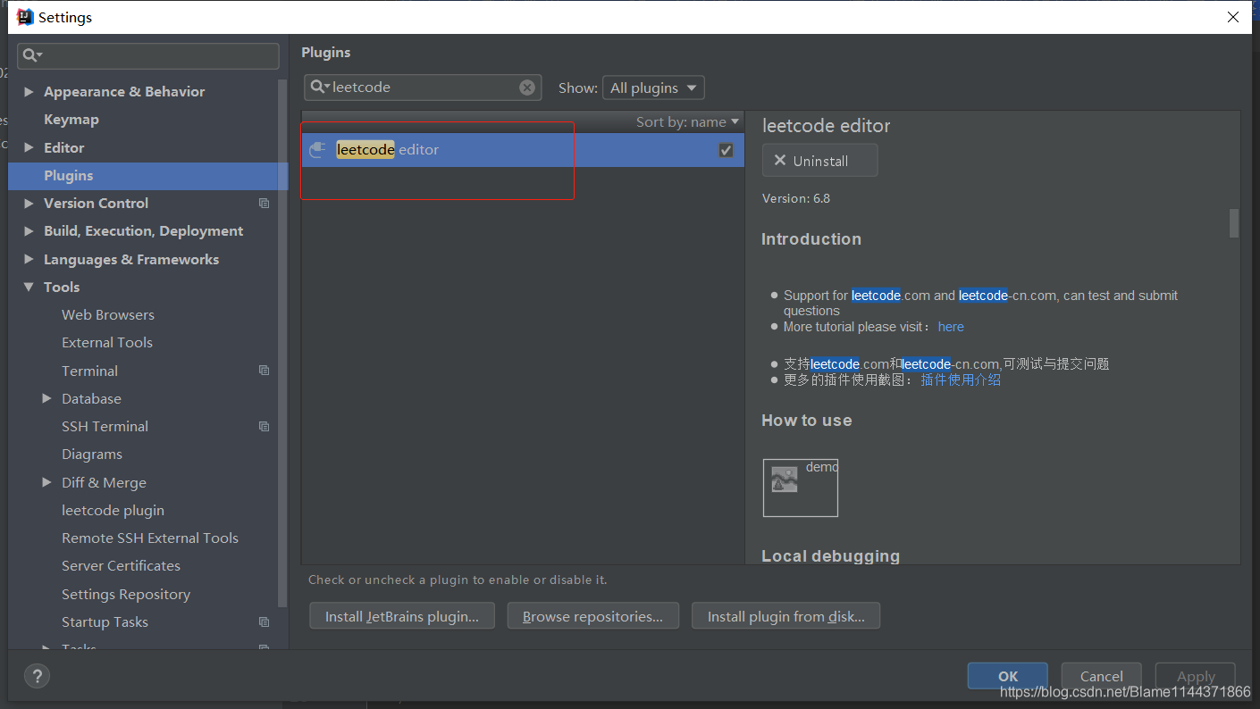Select Plugins in settings tree

coord(148,176)
